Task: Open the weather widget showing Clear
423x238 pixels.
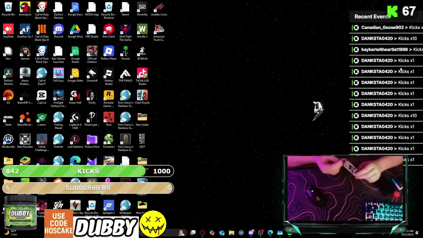Action: pyautogui.click(x=10, y=233)
